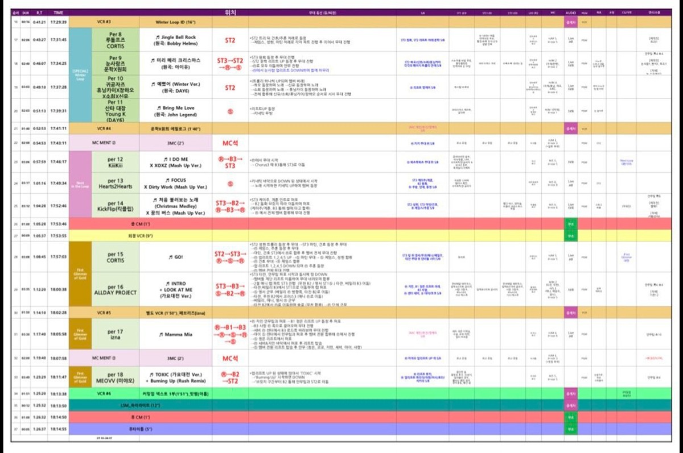This screenshot has height=453, width=683.
Task: Select the per 12 KiiiKiii cell
Action: click(116, 163)
